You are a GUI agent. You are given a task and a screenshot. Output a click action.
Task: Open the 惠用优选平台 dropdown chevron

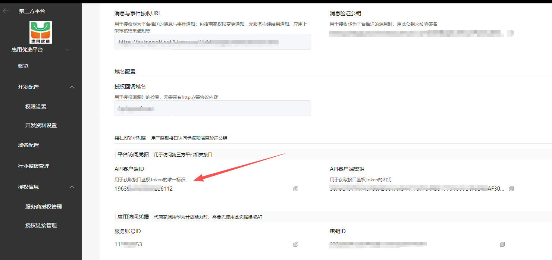67,50
